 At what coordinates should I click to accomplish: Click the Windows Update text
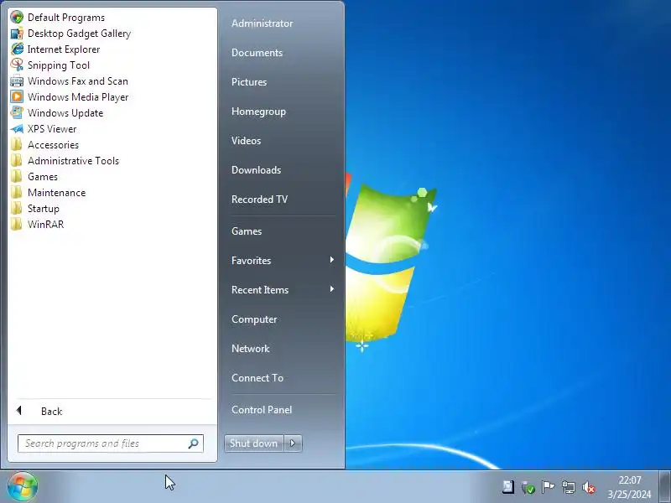[65, 113]
